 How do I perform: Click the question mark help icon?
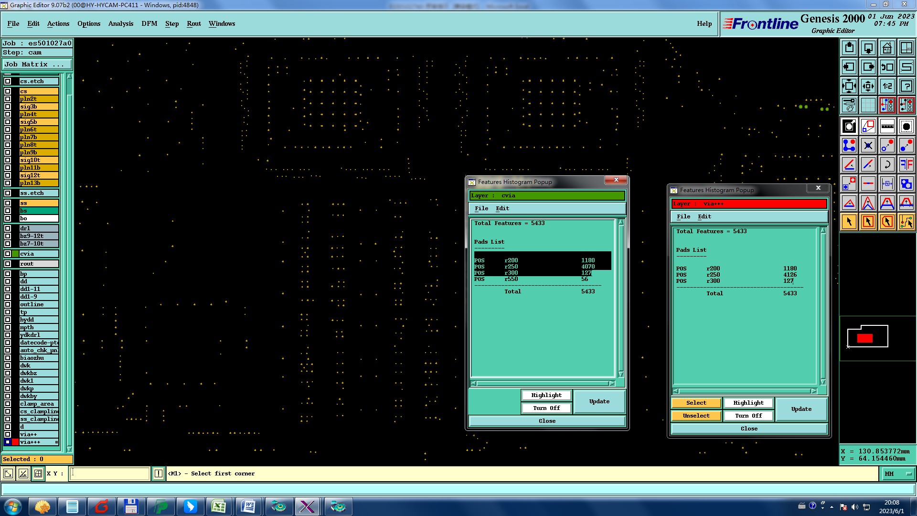[x=906, y=86]
